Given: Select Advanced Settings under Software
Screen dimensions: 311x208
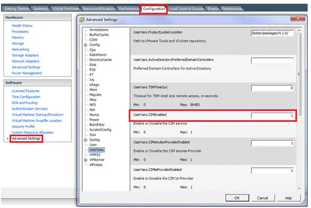Looking at the screenshot, I should tap(26, 138).
